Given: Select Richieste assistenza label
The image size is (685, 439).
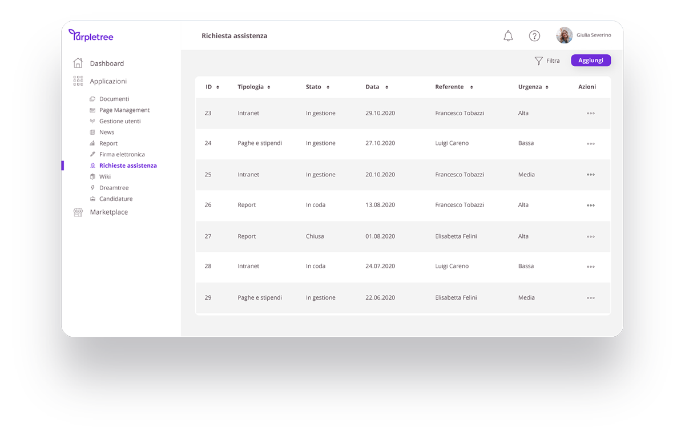Looking at the screenshot, I should click(x=128, y=166).
